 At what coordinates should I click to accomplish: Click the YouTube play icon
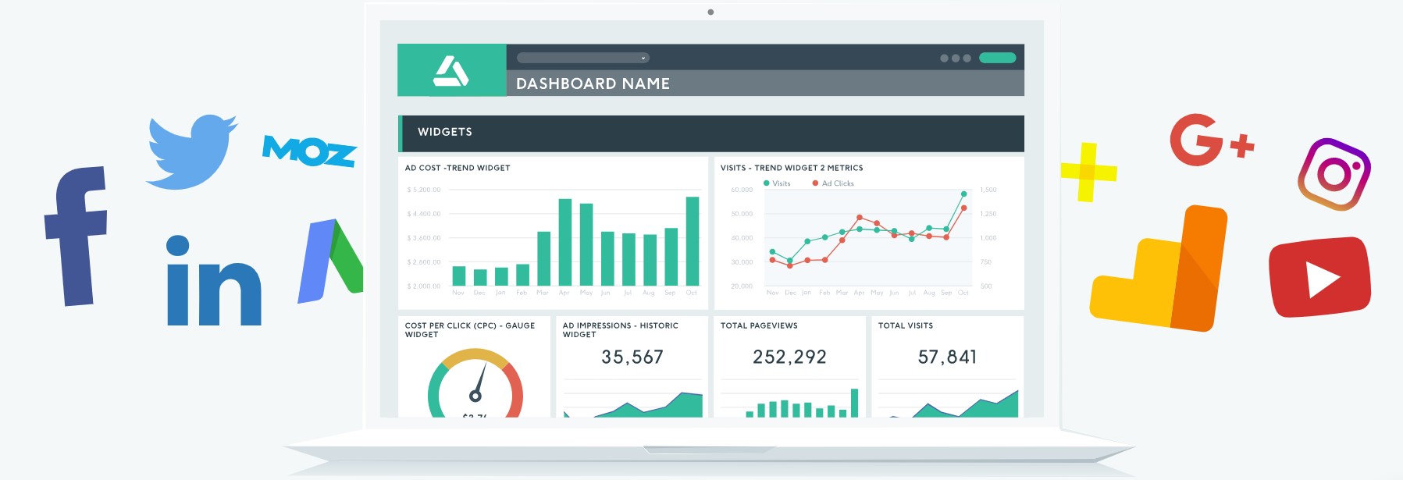click(1319, 278)
